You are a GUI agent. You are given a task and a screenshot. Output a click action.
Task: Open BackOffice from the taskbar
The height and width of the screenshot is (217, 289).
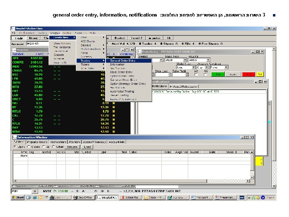click(83, 197)
